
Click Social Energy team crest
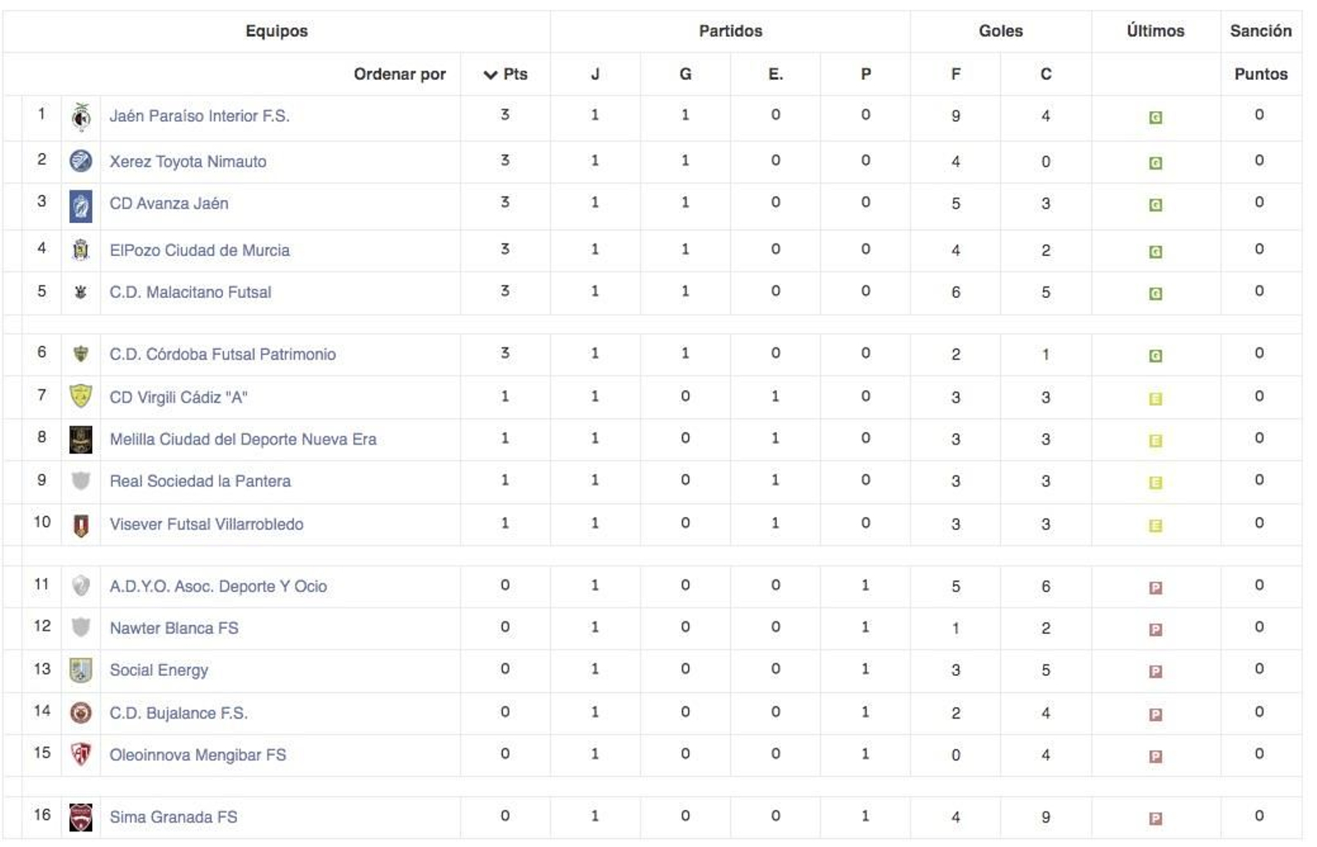point(81,670)
